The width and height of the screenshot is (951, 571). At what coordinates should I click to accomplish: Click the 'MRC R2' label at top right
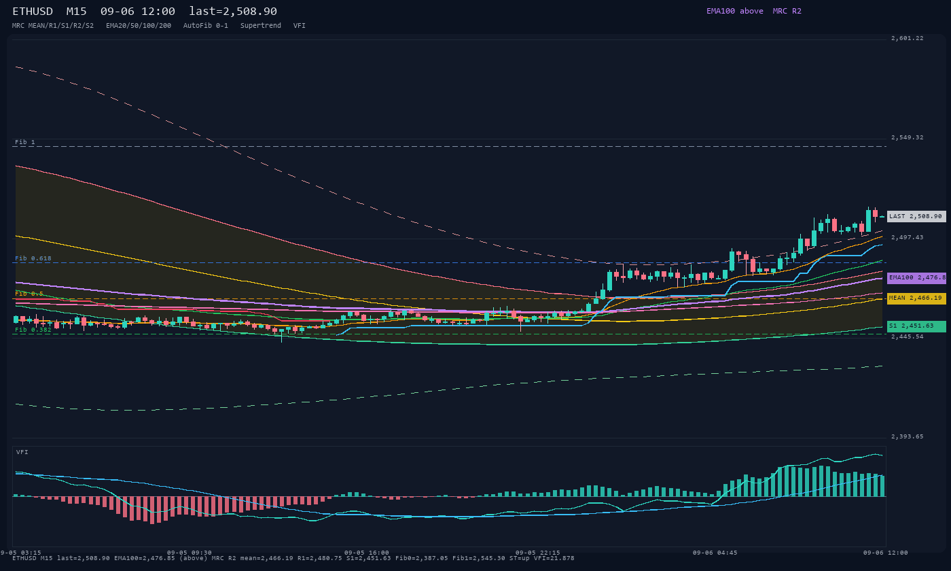click(787, 11)
